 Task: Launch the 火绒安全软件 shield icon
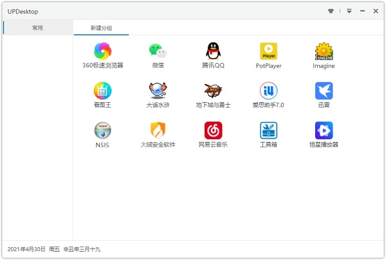coord(158,130)
